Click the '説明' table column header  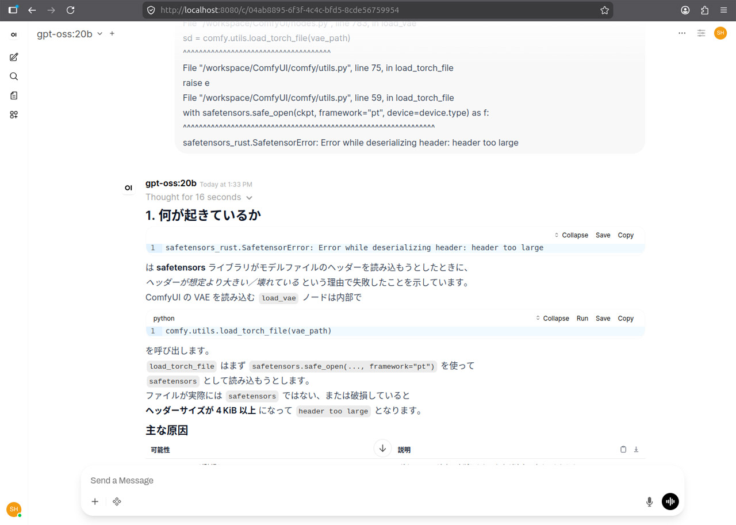point(404,450)
